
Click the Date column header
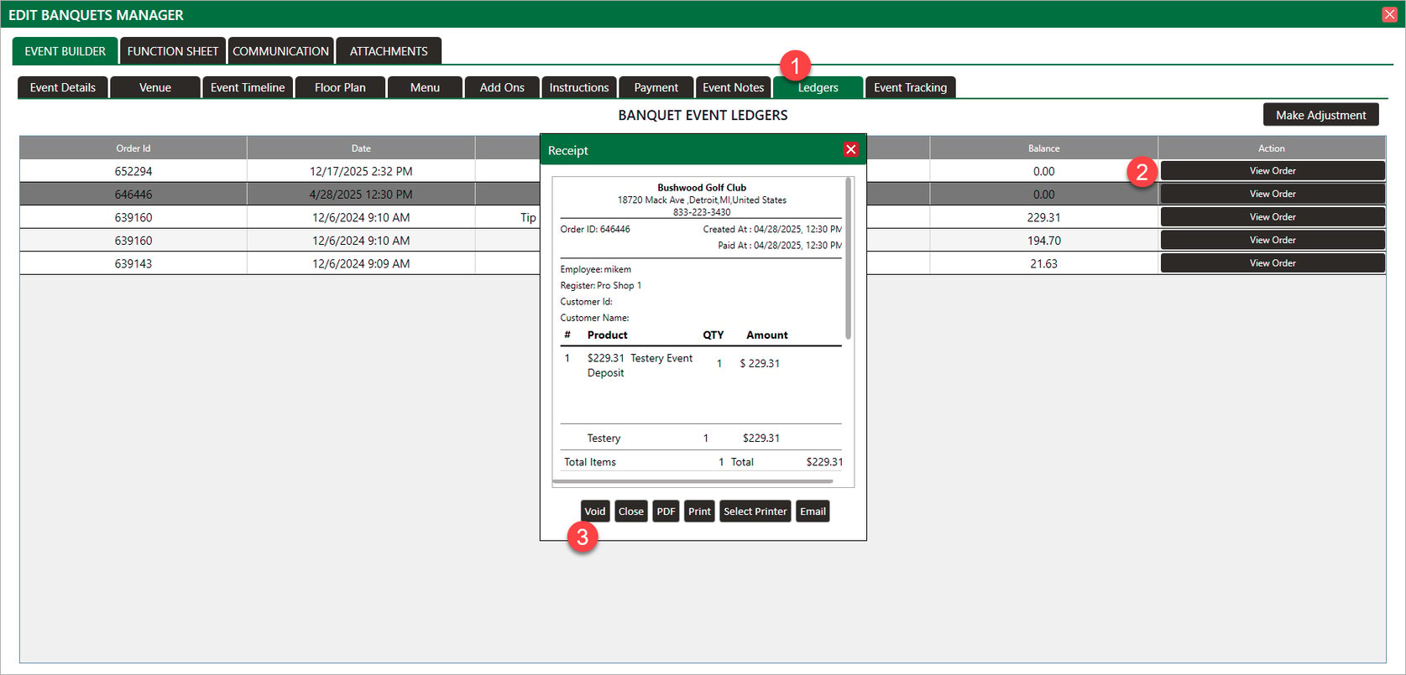pyautogui.click(x=361, y=148)
